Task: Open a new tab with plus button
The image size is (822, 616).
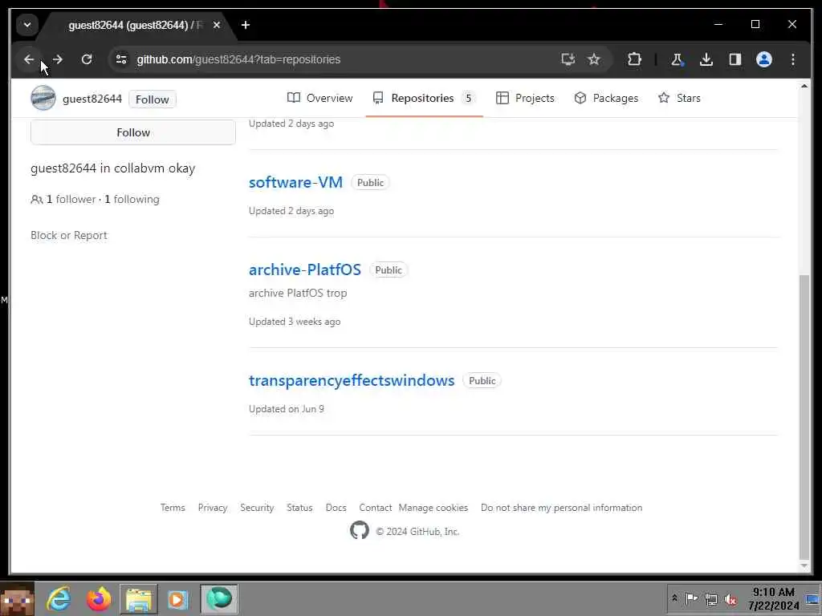Action: coord(246,25)
